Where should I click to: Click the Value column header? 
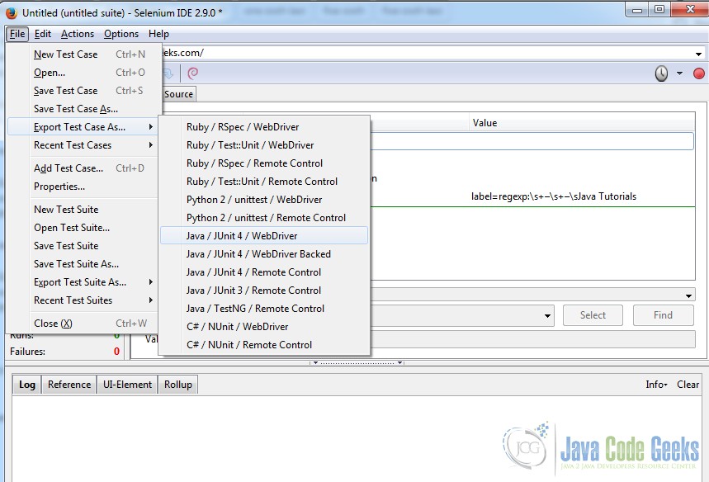tap(581, 122)
